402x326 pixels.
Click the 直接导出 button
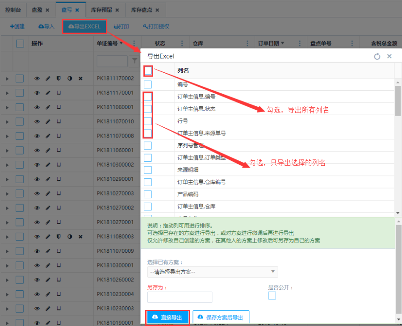pos(168,317)
